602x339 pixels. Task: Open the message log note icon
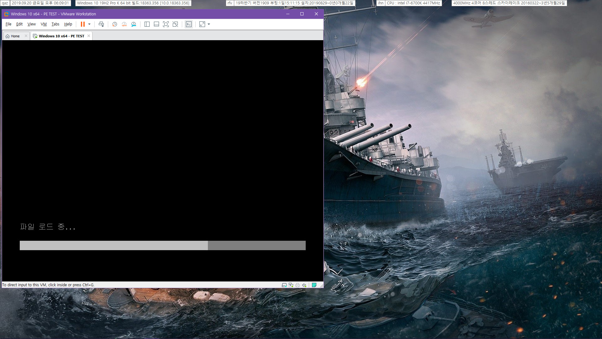coord(314,285)
